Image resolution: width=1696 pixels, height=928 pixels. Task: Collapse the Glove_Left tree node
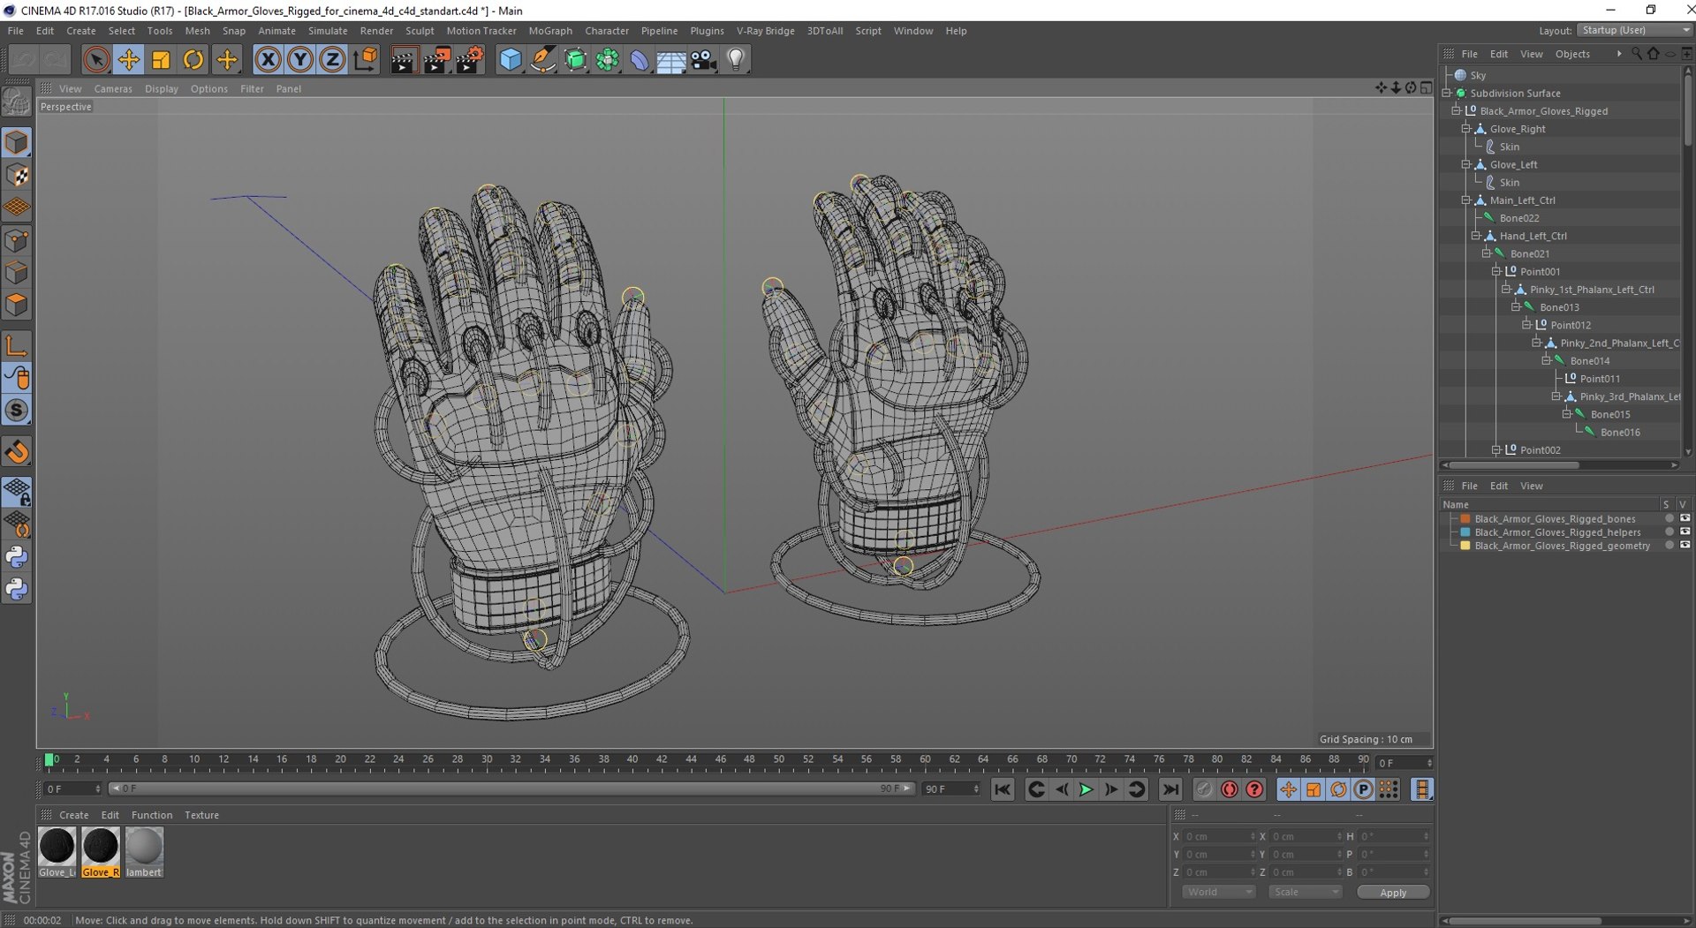click(1465, 164)
